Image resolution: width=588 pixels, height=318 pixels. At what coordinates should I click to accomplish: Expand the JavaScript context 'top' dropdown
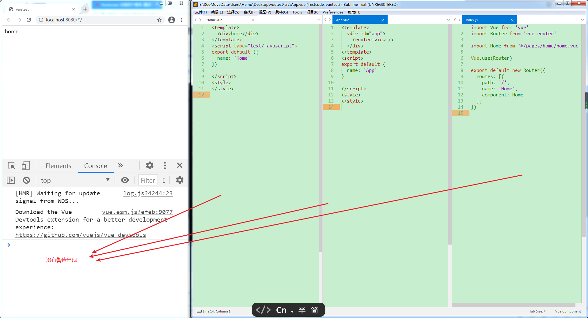coord(75,180)
